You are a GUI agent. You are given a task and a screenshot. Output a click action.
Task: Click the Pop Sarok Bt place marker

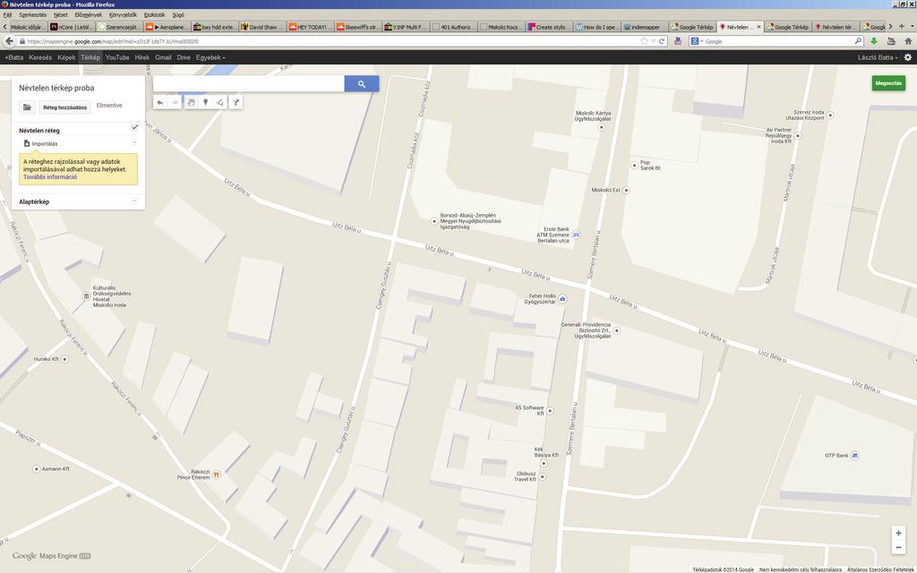coord(634,166)
